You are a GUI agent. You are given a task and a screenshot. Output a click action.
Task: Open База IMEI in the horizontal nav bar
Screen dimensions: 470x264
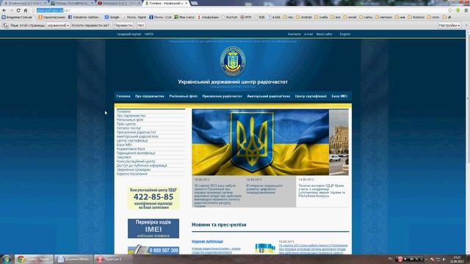[x=339, y=96]
